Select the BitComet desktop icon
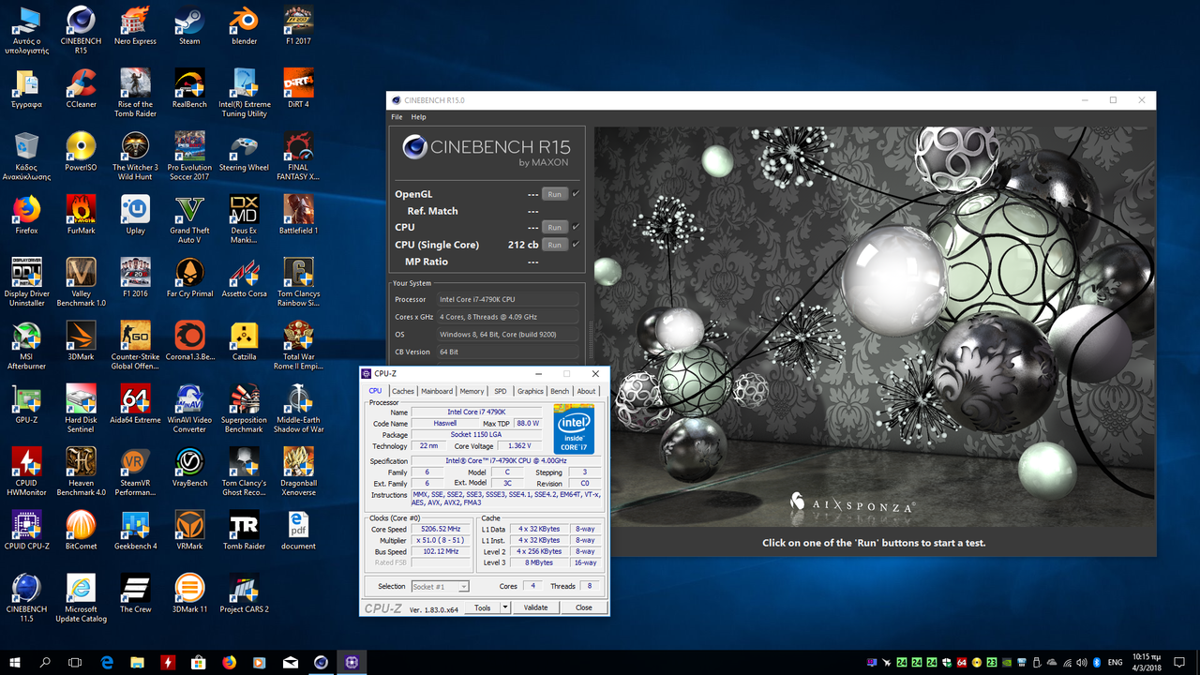 [81, 530]
